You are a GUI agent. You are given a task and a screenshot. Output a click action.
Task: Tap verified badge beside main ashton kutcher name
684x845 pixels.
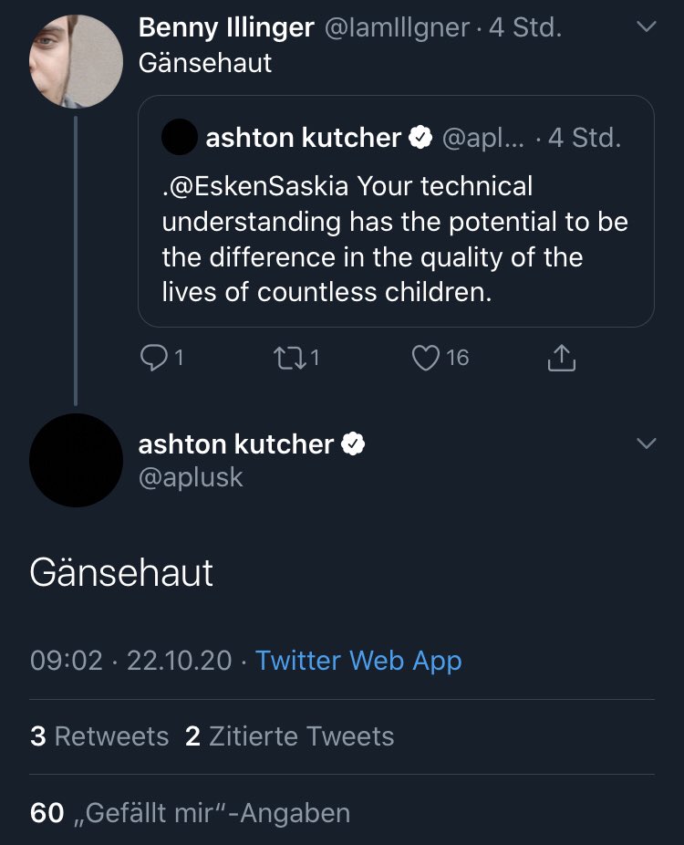click(353, 444)
